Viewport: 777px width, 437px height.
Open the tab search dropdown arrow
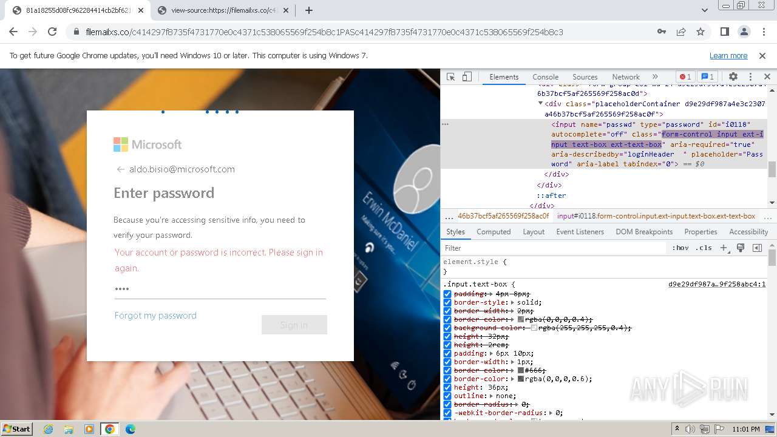(705, 10)
